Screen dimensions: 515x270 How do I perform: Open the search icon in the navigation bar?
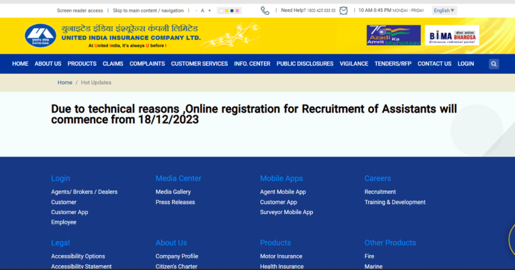[494, 64]
